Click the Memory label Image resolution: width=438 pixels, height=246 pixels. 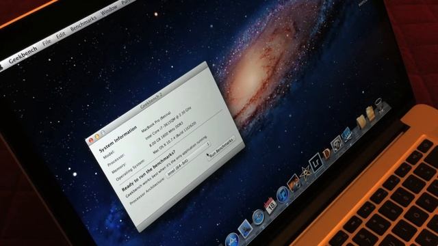coord(118,168)
